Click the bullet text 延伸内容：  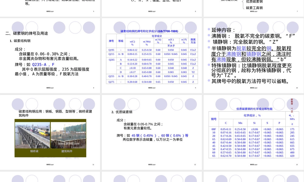tap(224, 30)
